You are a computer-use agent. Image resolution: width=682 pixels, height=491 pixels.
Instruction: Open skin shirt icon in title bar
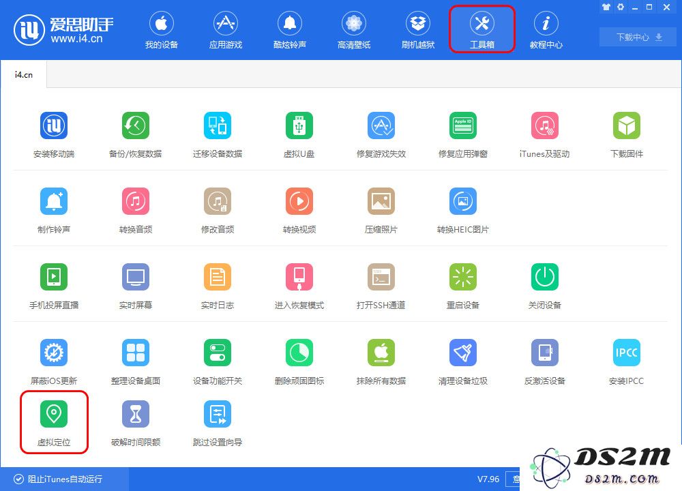(606, 7)
